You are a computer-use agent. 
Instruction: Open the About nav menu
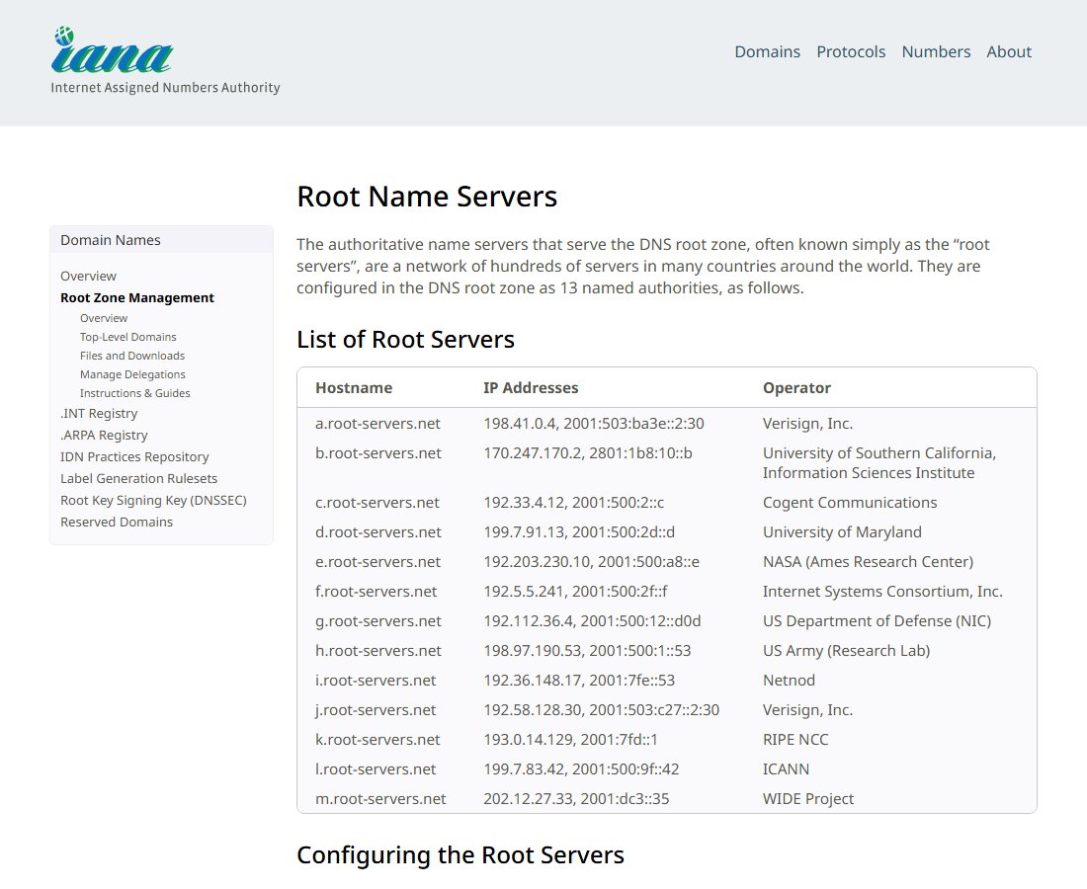tap(1009, 52)
